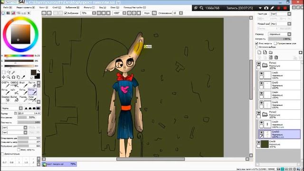This screenshot has width=304, height=171.
Task: Open the recorder bar dropdown arrow
Action: 260,8
